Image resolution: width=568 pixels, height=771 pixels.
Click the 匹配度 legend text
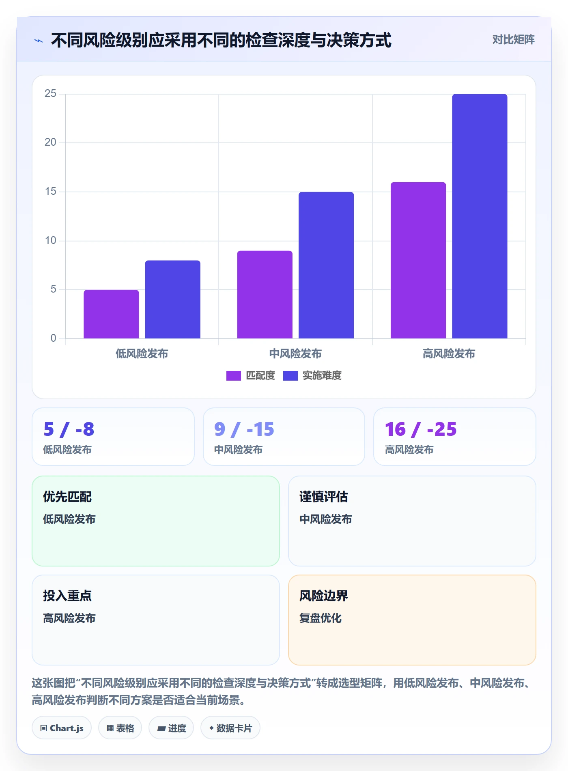tap(260, 376)
